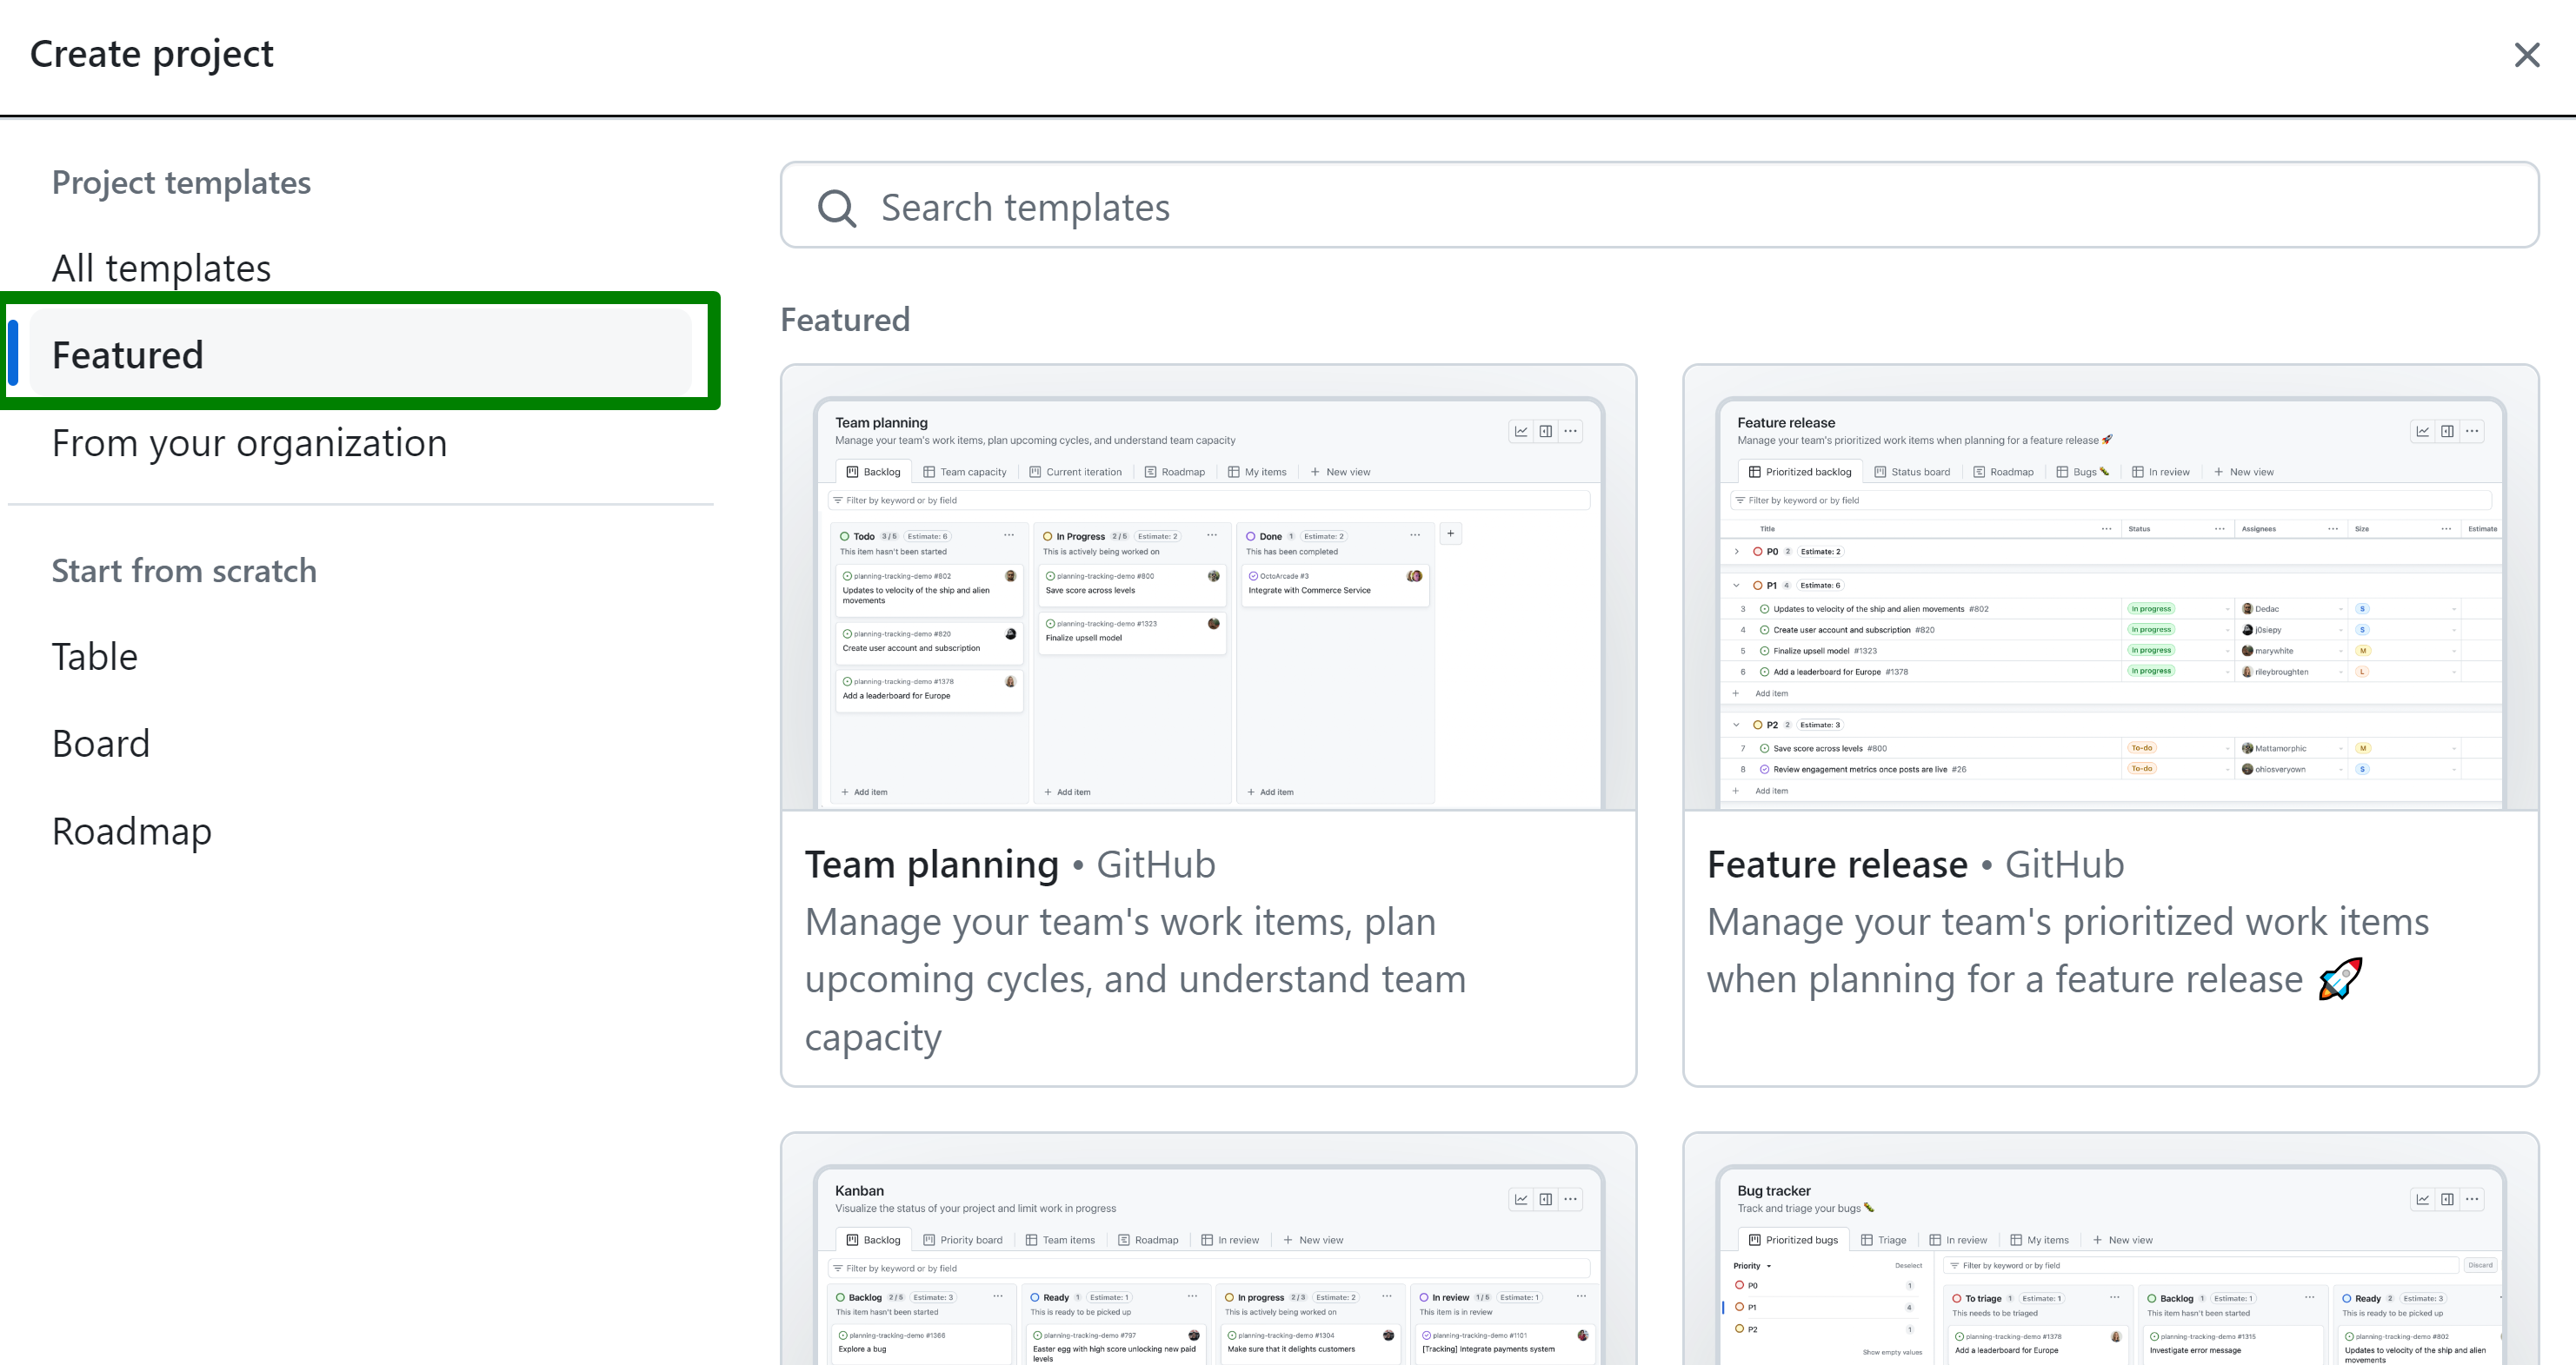Click In review tab in Kanban preview

click(1230, 1240)
